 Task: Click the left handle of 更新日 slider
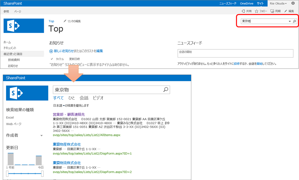coord(7,174)
